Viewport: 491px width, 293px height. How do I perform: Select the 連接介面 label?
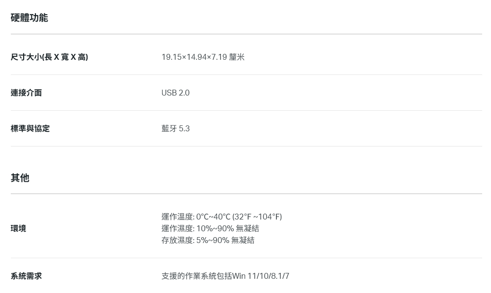(x=27, y=93)
